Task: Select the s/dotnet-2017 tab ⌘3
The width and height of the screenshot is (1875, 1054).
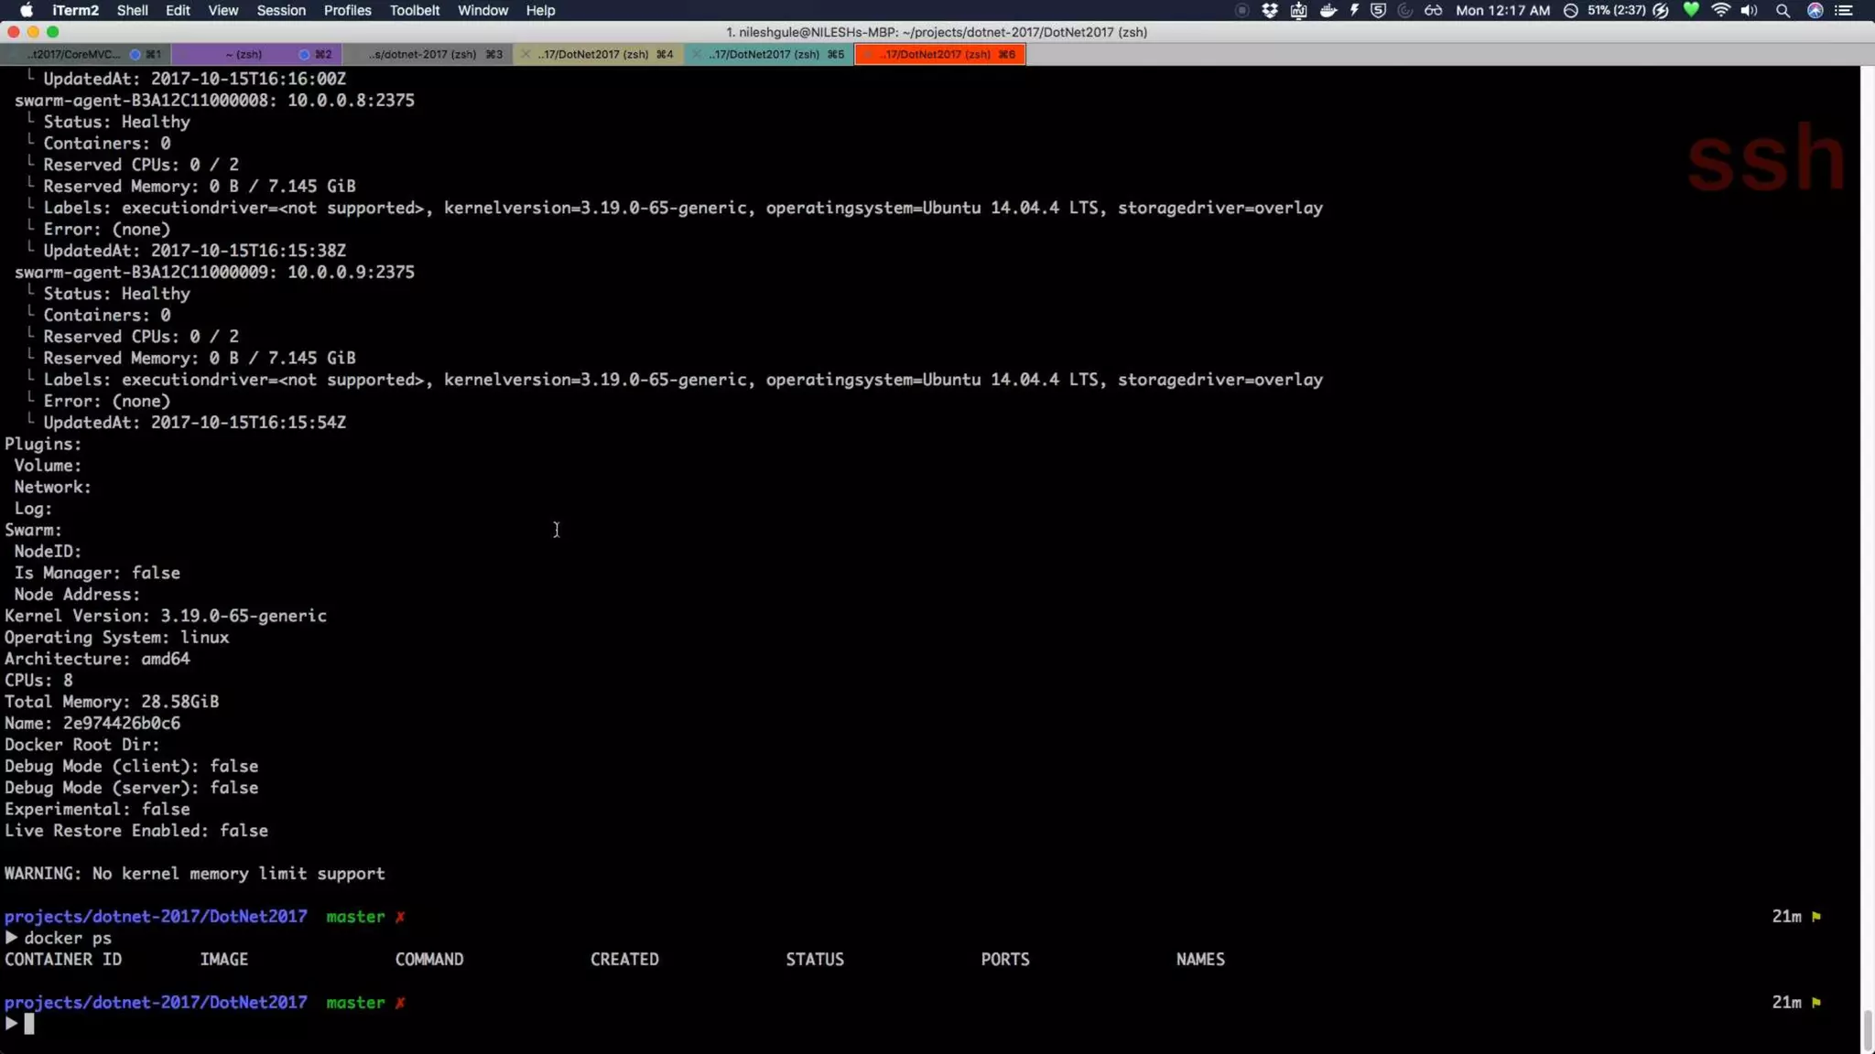Action: click(x=423, y=54)
